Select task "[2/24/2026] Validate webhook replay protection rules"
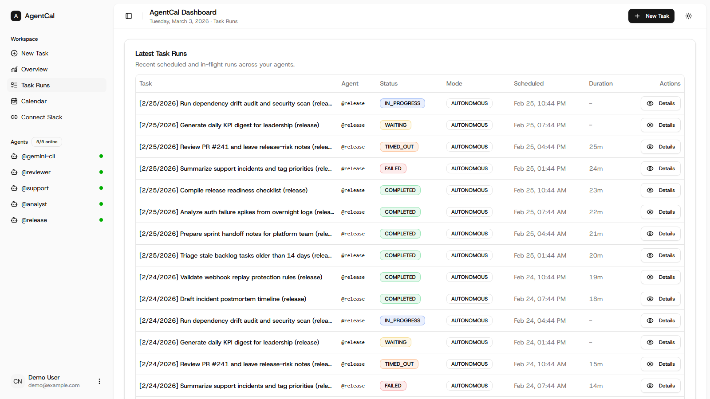 pyautogui.click(x=231, y=277)
